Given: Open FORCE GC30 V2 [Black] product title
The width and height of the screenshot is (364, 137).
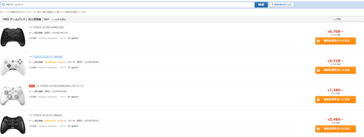Looking at the screenshot, I should click(48, 115).
